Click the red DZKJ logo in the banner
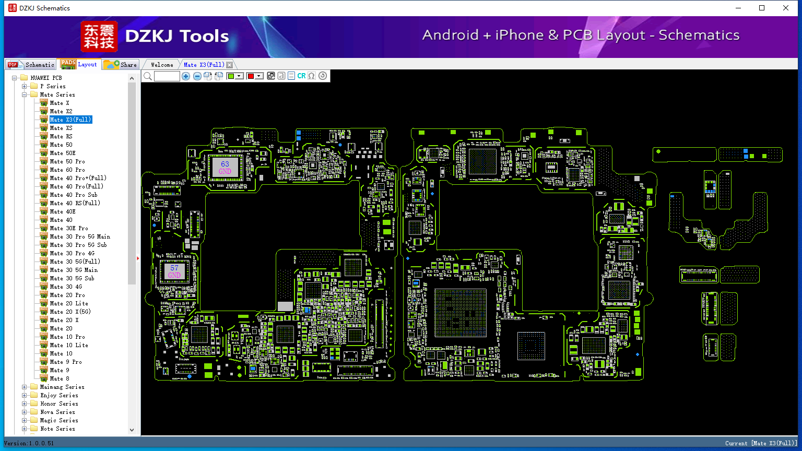802x451 pixels. [99, 37]
